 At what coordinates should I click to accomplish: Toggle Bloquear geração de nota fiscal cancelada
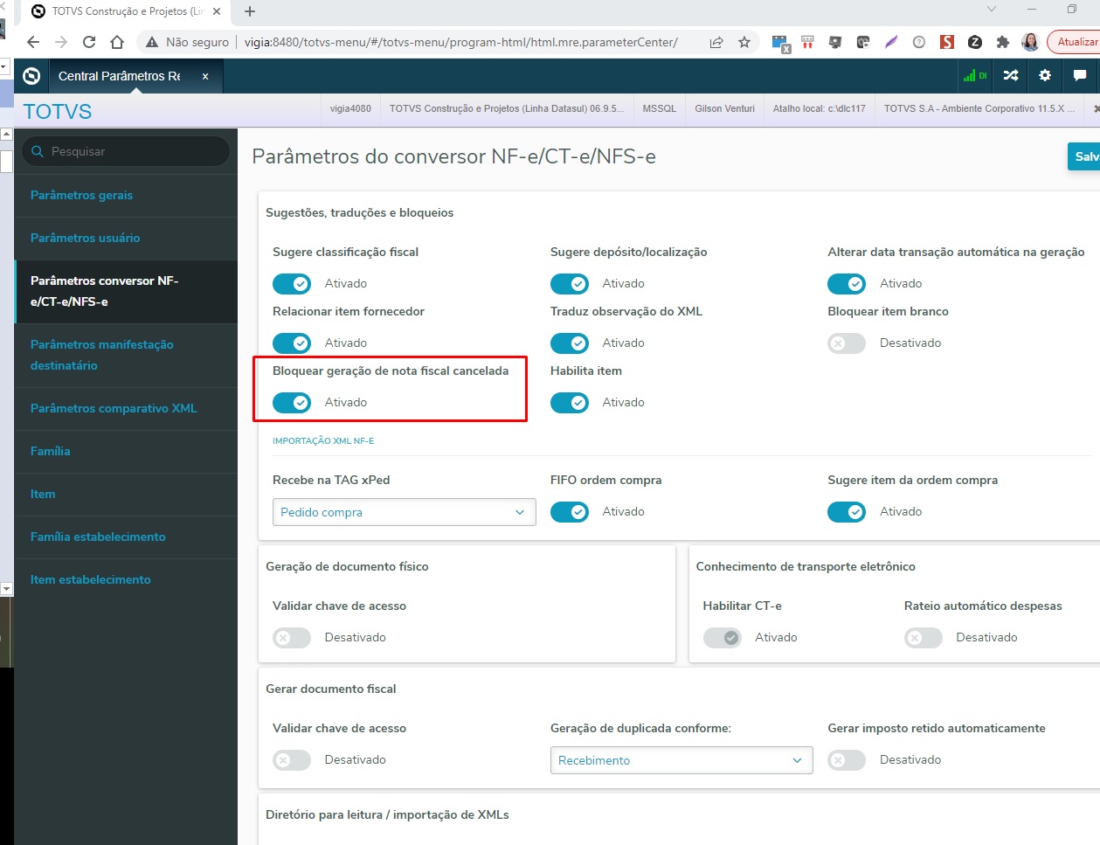click(x=292, y=403)
